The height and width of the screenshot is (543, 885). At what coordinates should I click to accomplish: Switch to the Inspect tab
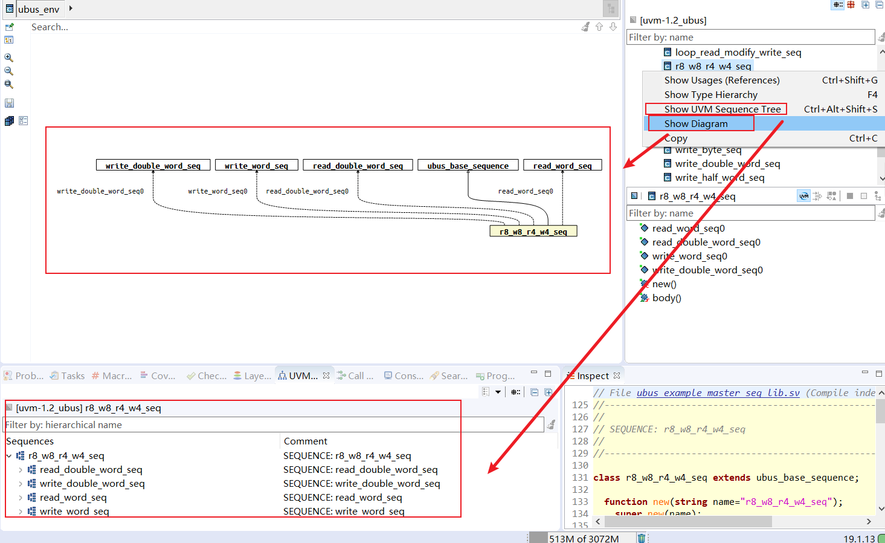pyautogui.click(x=593, y=376)
